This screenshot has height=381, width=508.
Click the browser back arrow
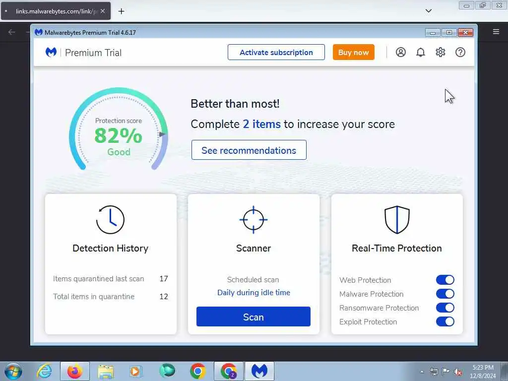(12, 32)
